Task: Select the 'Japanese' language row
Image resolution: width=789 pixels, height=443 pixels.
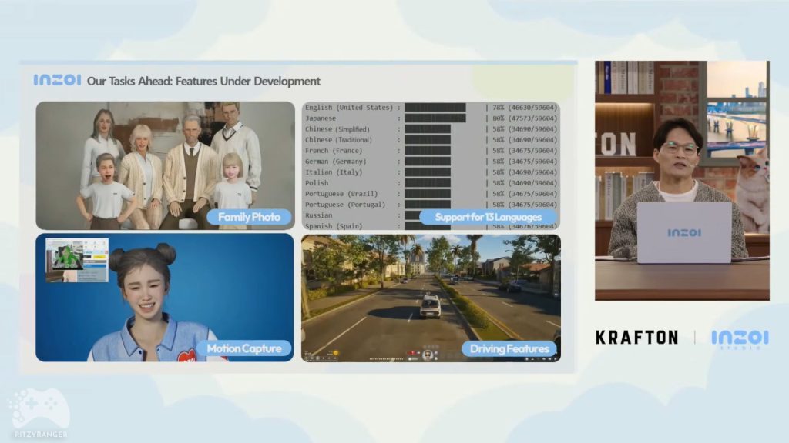Action: [431, 118]
